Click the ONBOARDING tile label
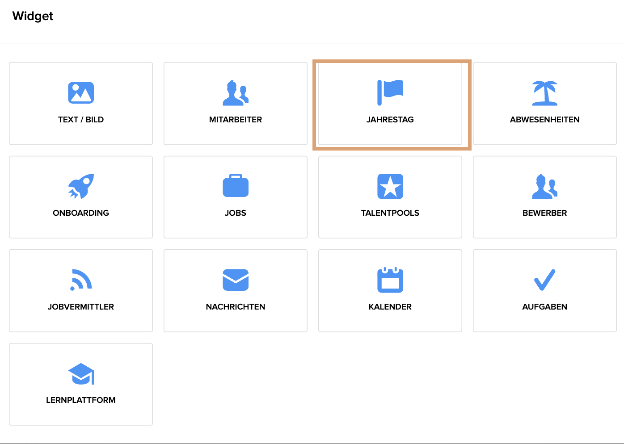Screen dimensions: 624x444 point(81,213)
